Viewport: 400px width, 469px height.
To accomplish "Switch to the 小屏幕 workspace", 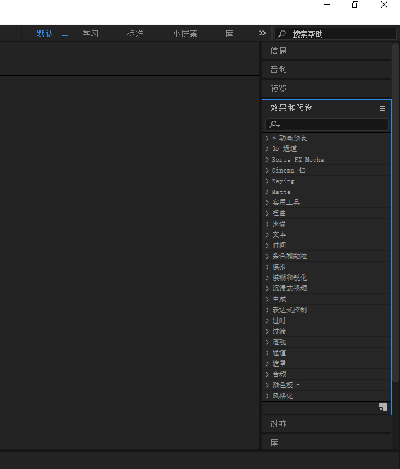I will 185,33.
